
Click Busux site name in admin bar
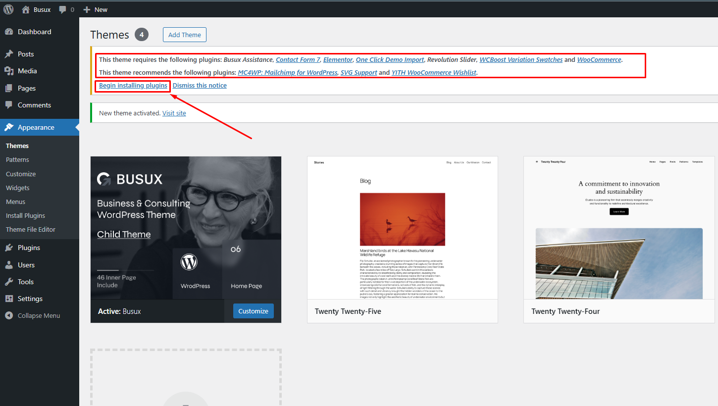pos(42,9)
